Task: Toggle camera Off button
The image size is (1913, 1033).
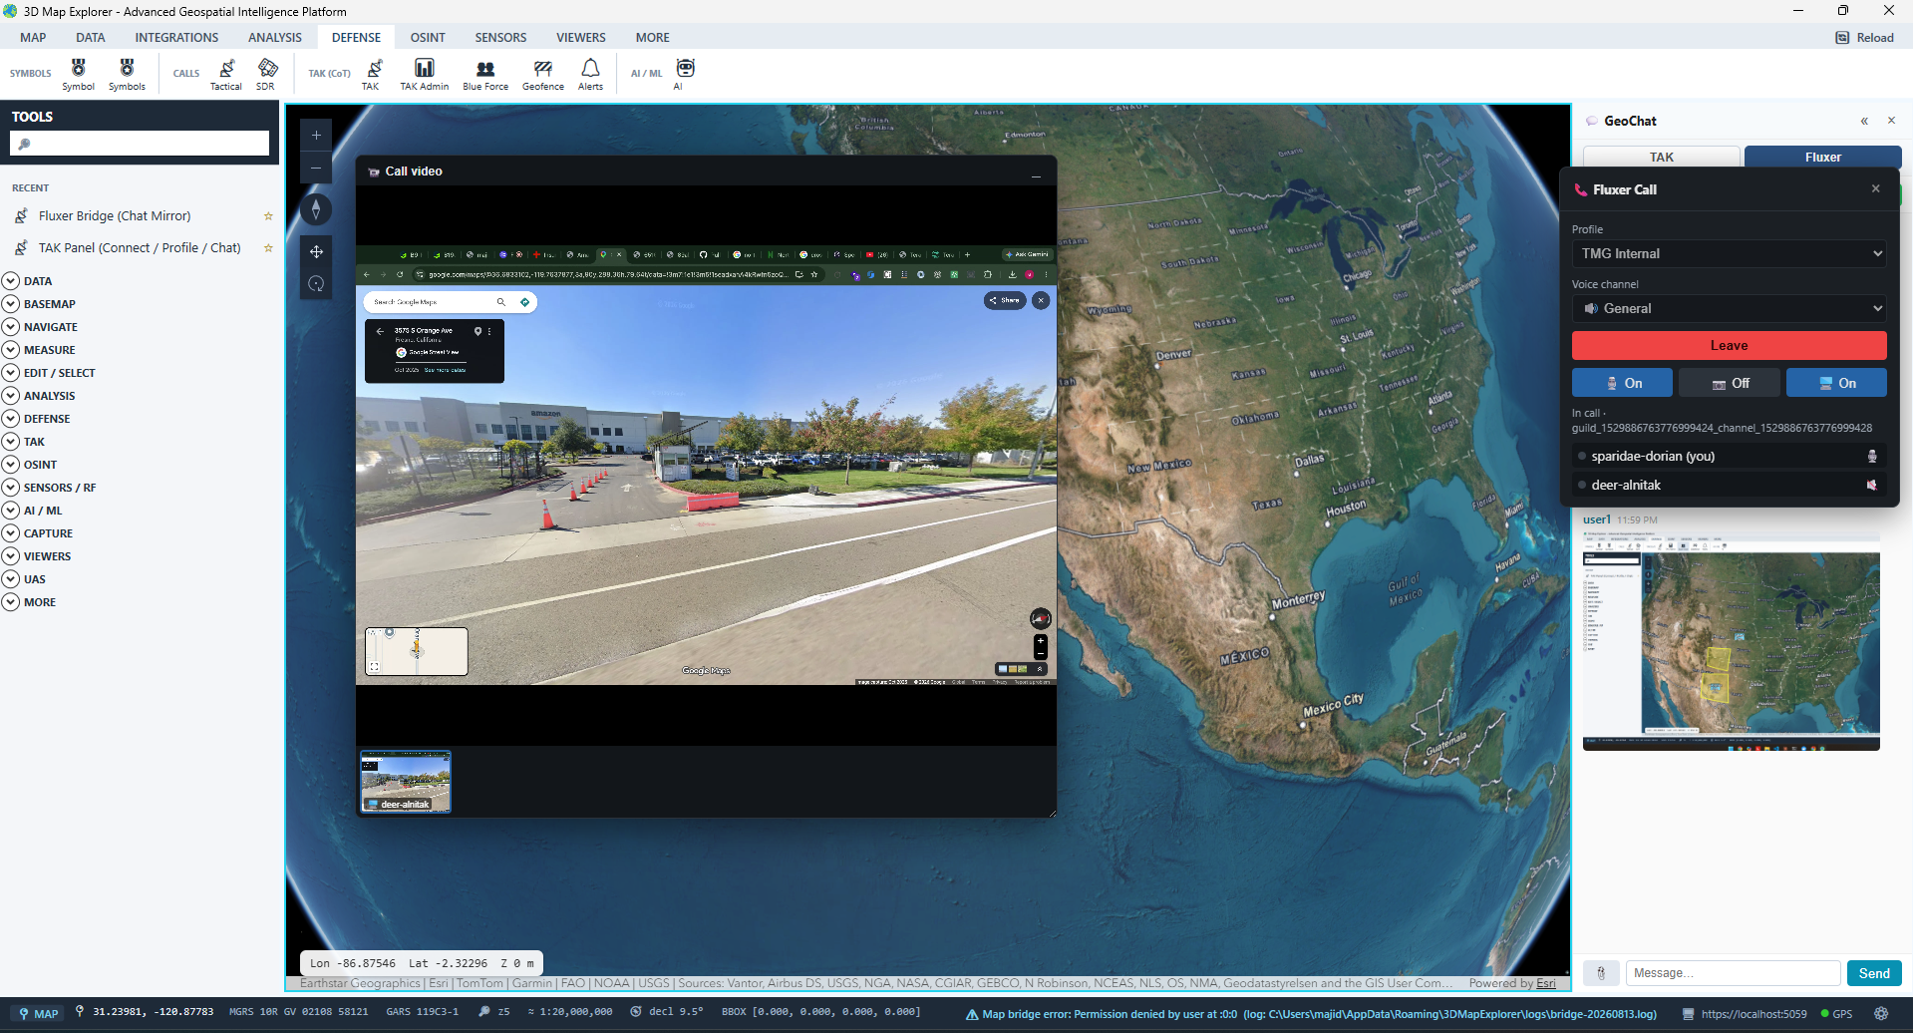Action: pos(1730,383)
